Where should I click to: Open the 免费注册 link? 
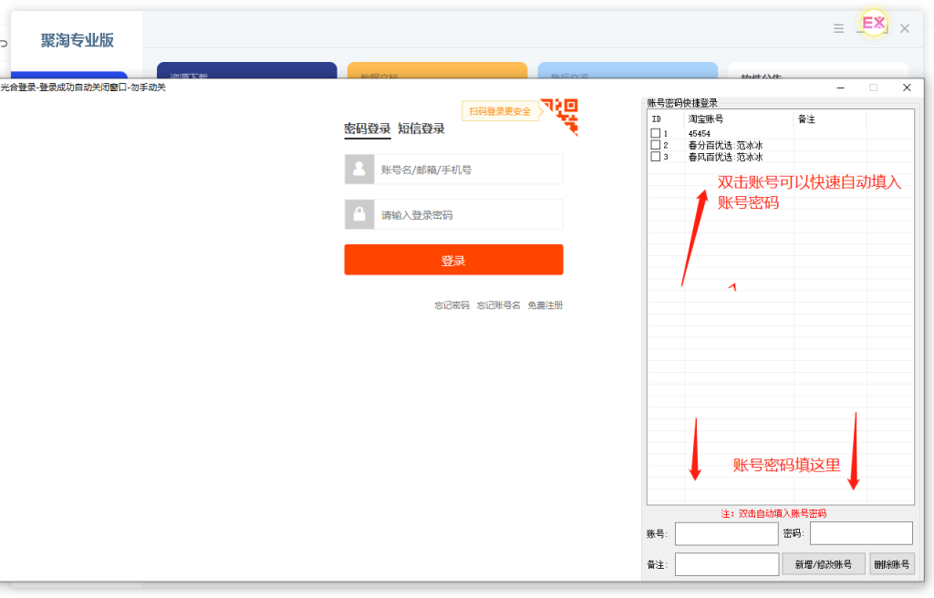click(x=545, y=305)
